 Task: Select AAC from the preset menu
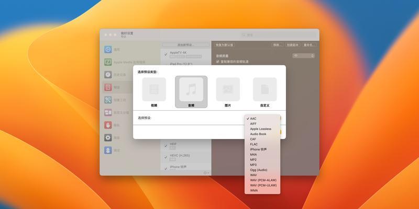pos(262,119)
